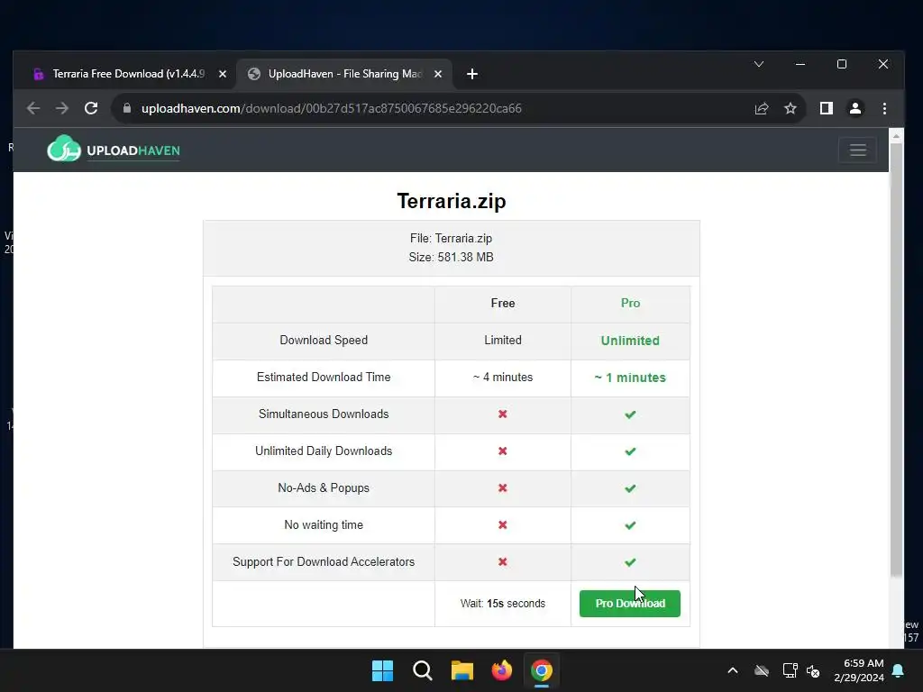
Task: Click 'Wait: 15s seconds' countdown text
Action: tap(503, 603)
